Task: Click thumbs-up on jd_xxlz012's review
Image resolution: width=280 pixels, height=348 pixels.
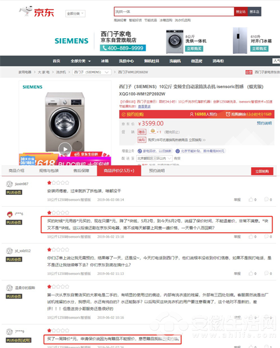Action: click(251, 273)
